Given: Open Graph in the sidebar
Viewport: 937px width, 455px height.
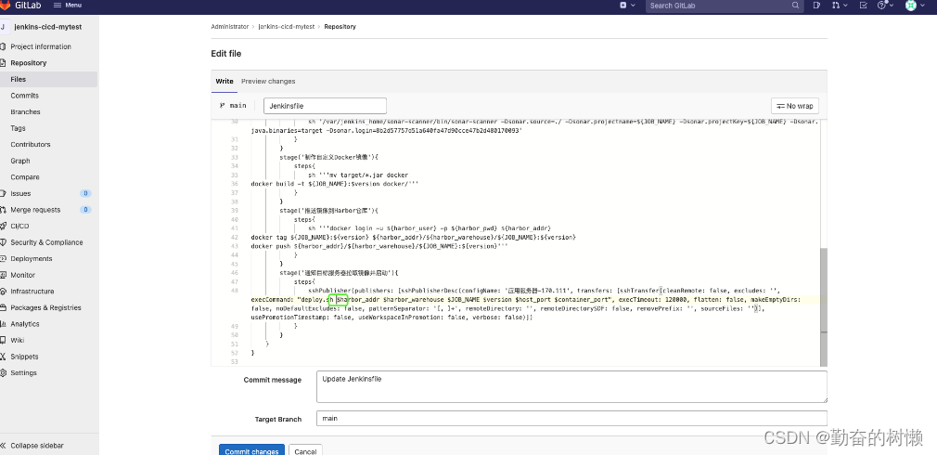Looking at the screenshot, I should [19, 161].
